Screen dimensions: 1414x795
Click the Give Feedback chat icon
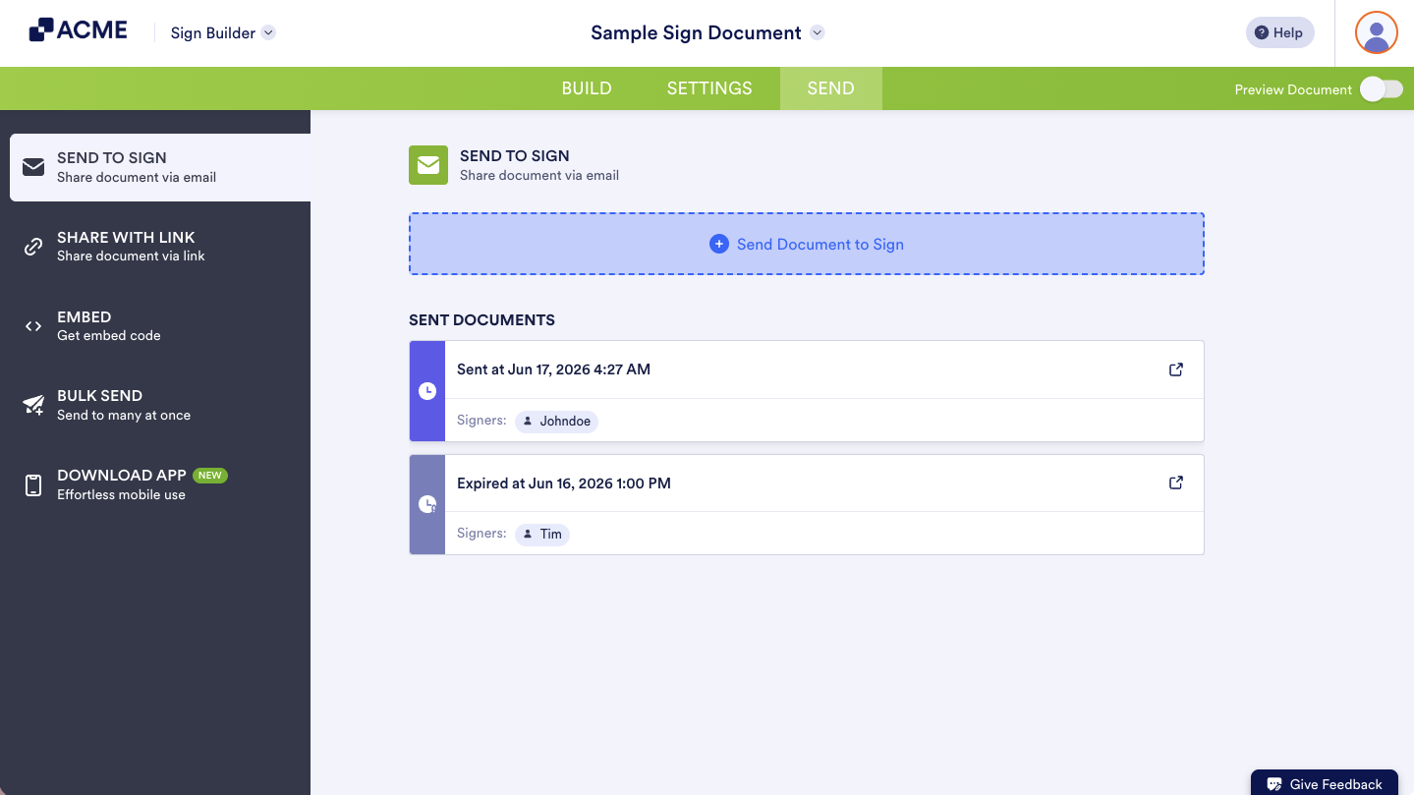(1274, 784)
